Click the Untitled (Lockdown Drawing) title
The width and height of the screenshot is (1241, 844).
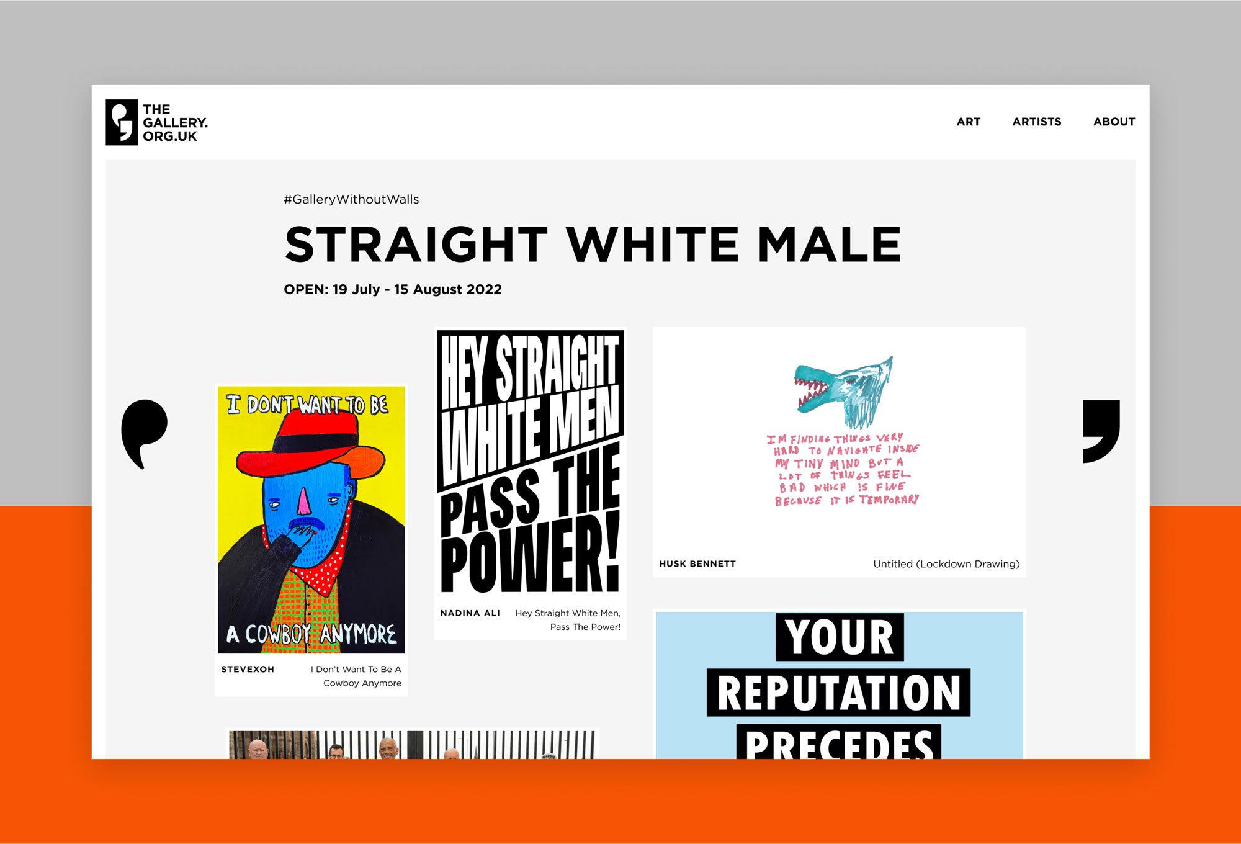(946, 563)
